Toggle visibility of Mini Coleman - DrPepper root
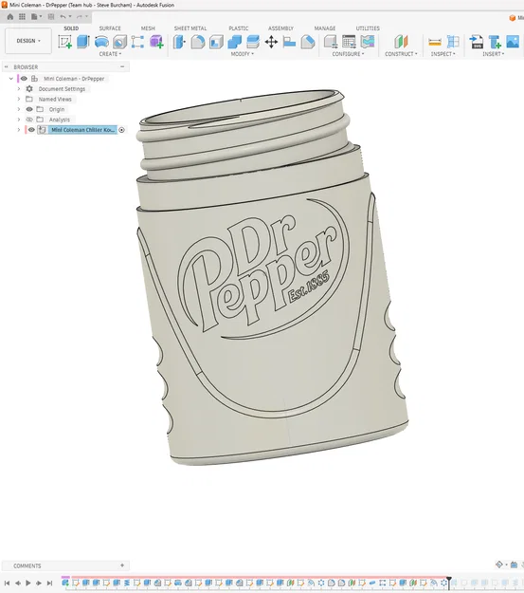524x593 pixels. [x=24, y=79]
